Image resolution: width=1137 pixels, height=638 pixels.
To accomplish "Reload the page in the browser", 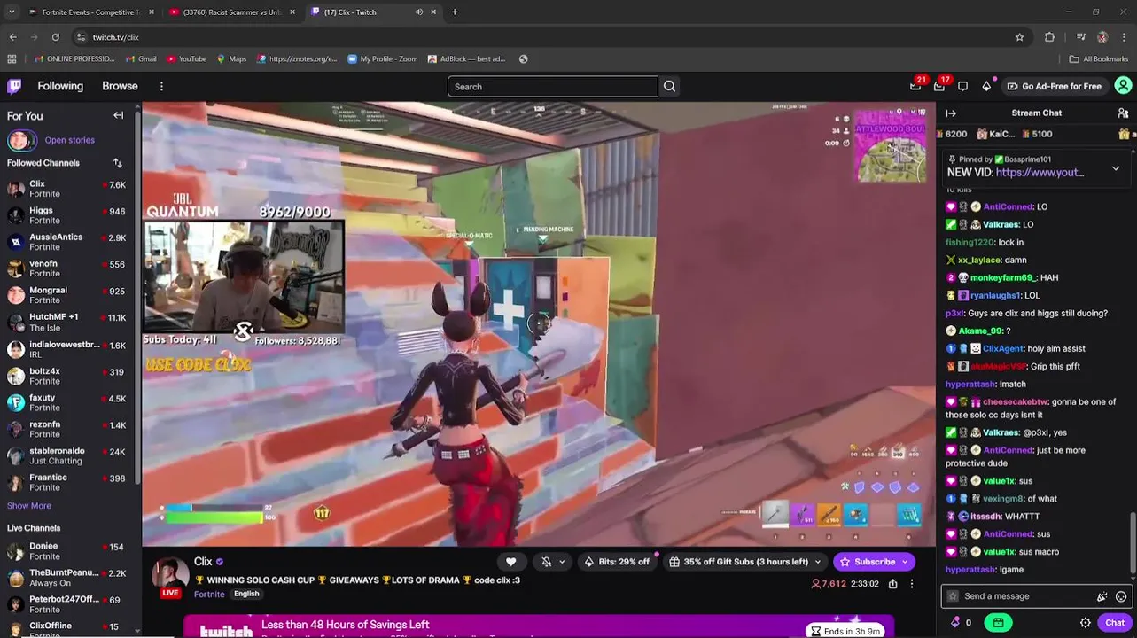I will point(55,37).
